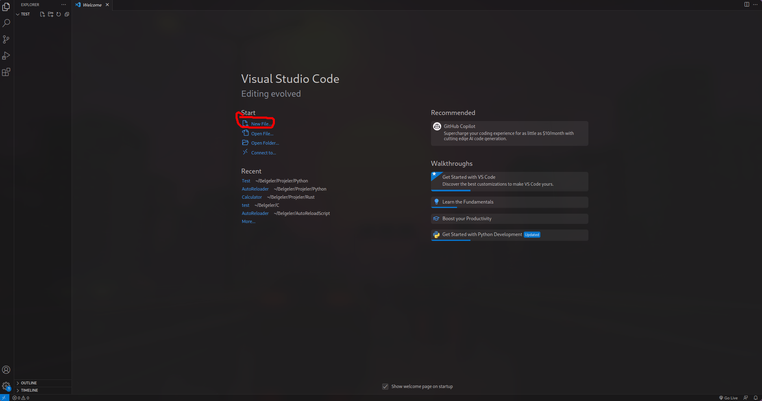The width and height of the screenshot is (762, 401).
Task: Refresh the TEST explorer tree
Action: 59,14
